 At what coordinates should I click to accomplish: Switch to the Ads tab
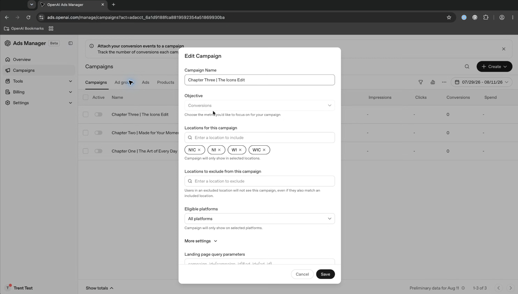point(146,82)
